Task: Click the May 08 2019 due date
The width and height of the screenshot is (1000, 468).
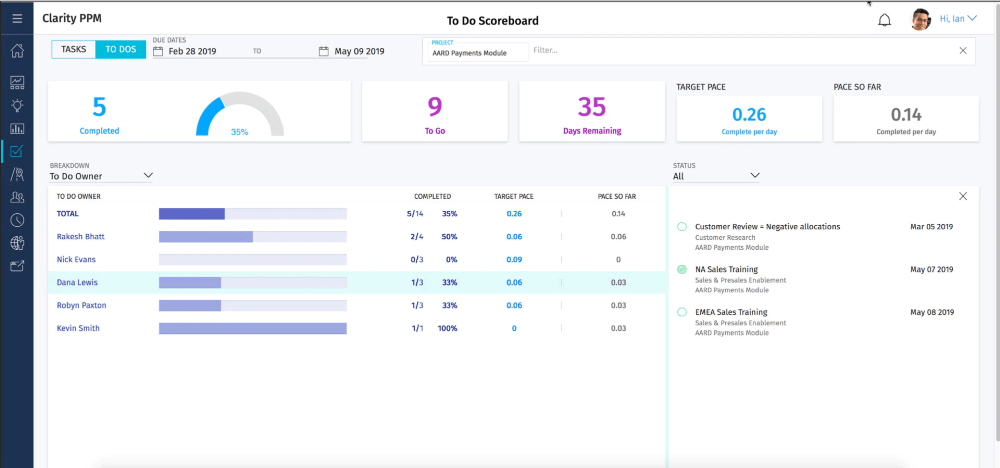Action: [x=932, y=312]
